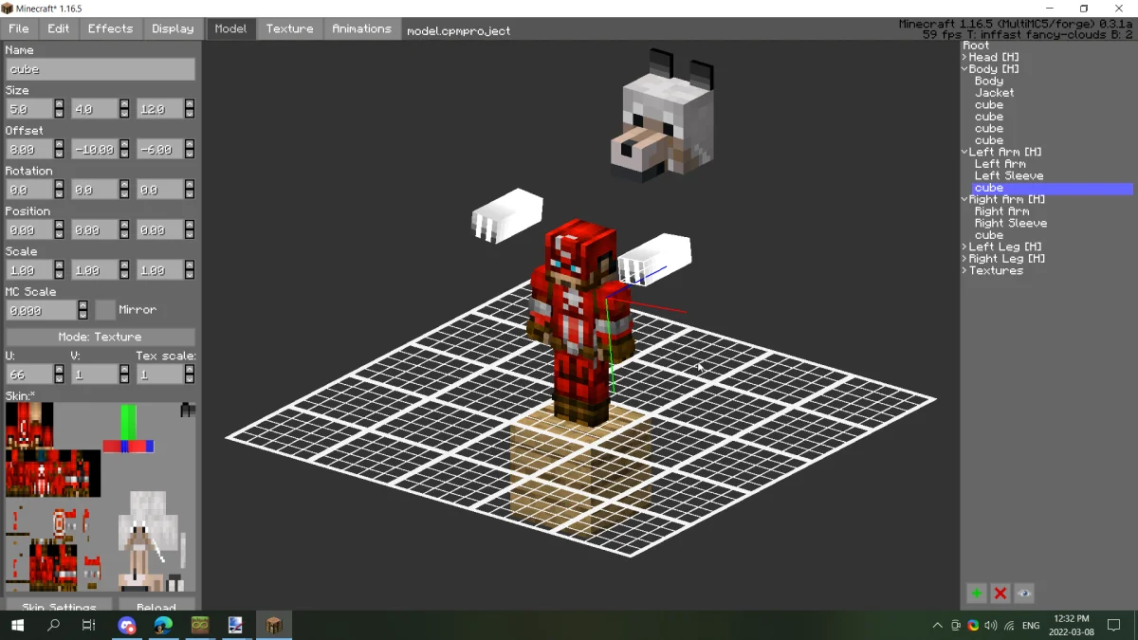Click the Mode: Texture button
The image size is (1138, 640).
(x=100, y=337)
